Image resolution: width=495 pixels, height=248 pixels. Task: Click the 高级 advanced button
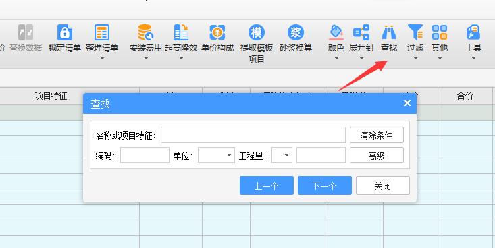(377, 155)
